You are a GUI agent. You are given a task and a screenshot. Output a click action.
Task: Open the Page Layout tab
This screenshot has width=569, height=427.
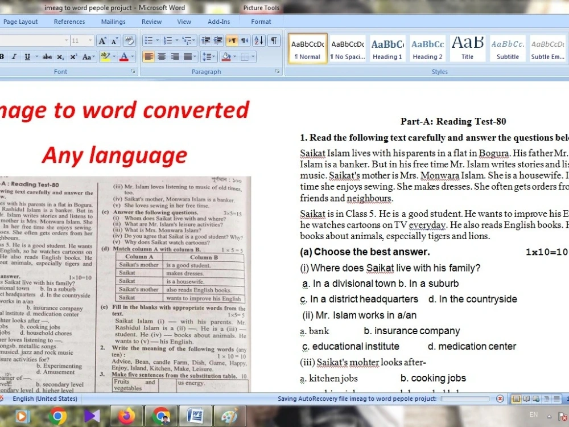coord(20,22)
